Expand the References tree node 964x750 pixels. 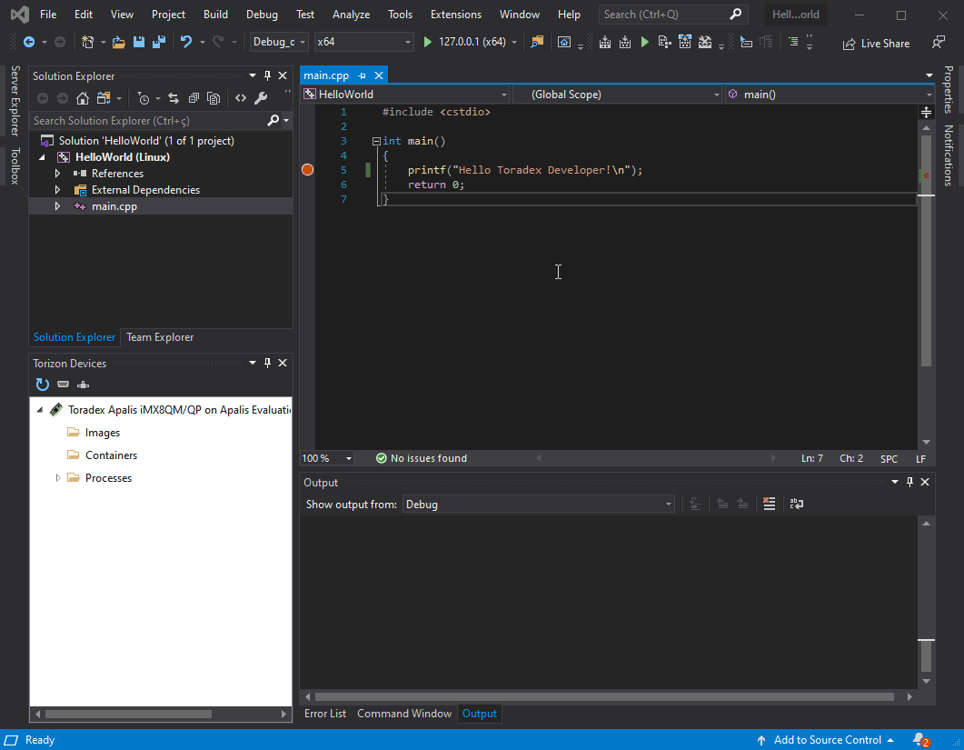point(58,174)
